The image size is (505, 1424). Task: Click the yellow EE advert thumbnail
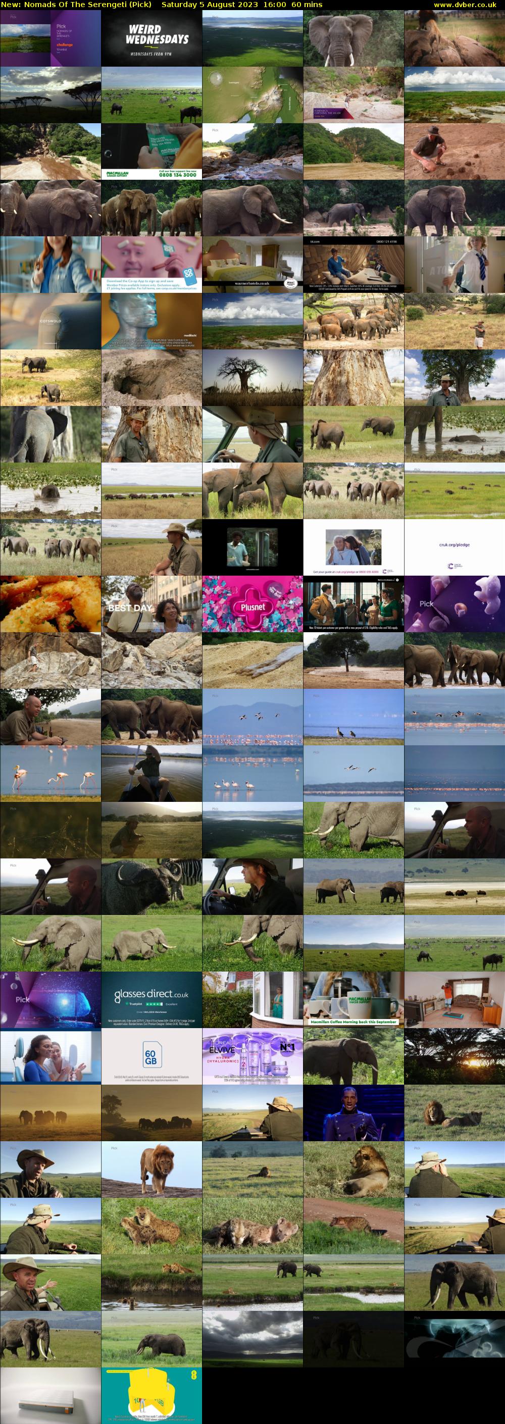tap(151, 1395)
